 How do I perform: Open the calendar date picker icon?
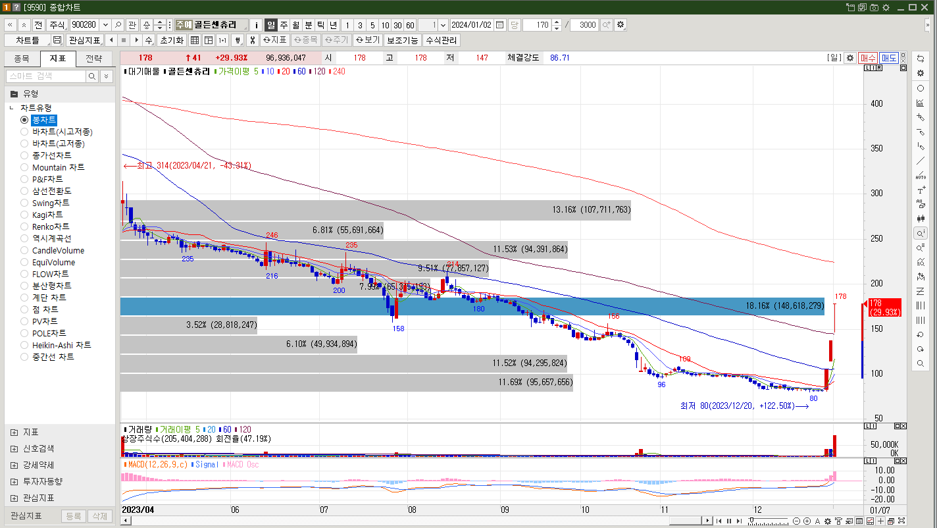pyautogui.click(x=500, y=24)
